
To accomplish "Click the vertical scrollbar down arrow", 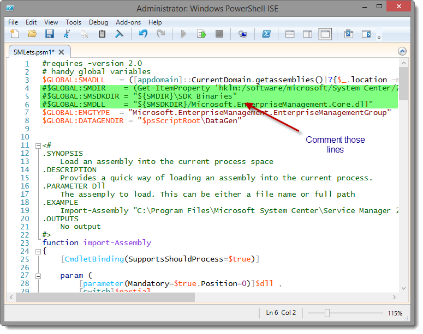I will tap(403, 288).
